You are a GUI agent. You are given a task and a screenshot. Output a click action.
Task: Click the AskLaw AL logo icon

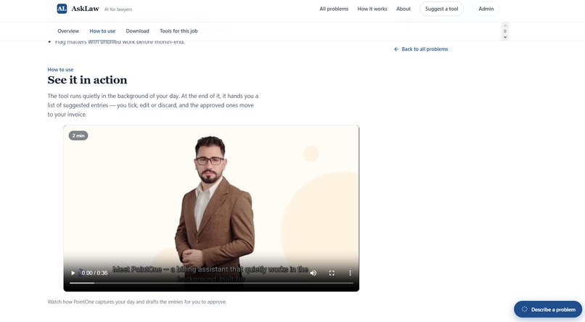point(62,9)
